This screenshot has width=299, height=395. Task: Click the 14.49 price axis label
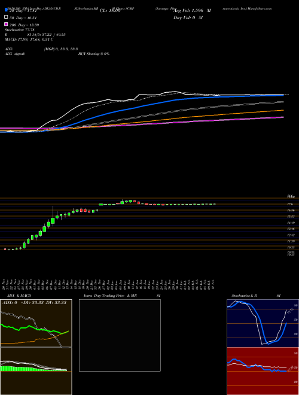point(291,223)
